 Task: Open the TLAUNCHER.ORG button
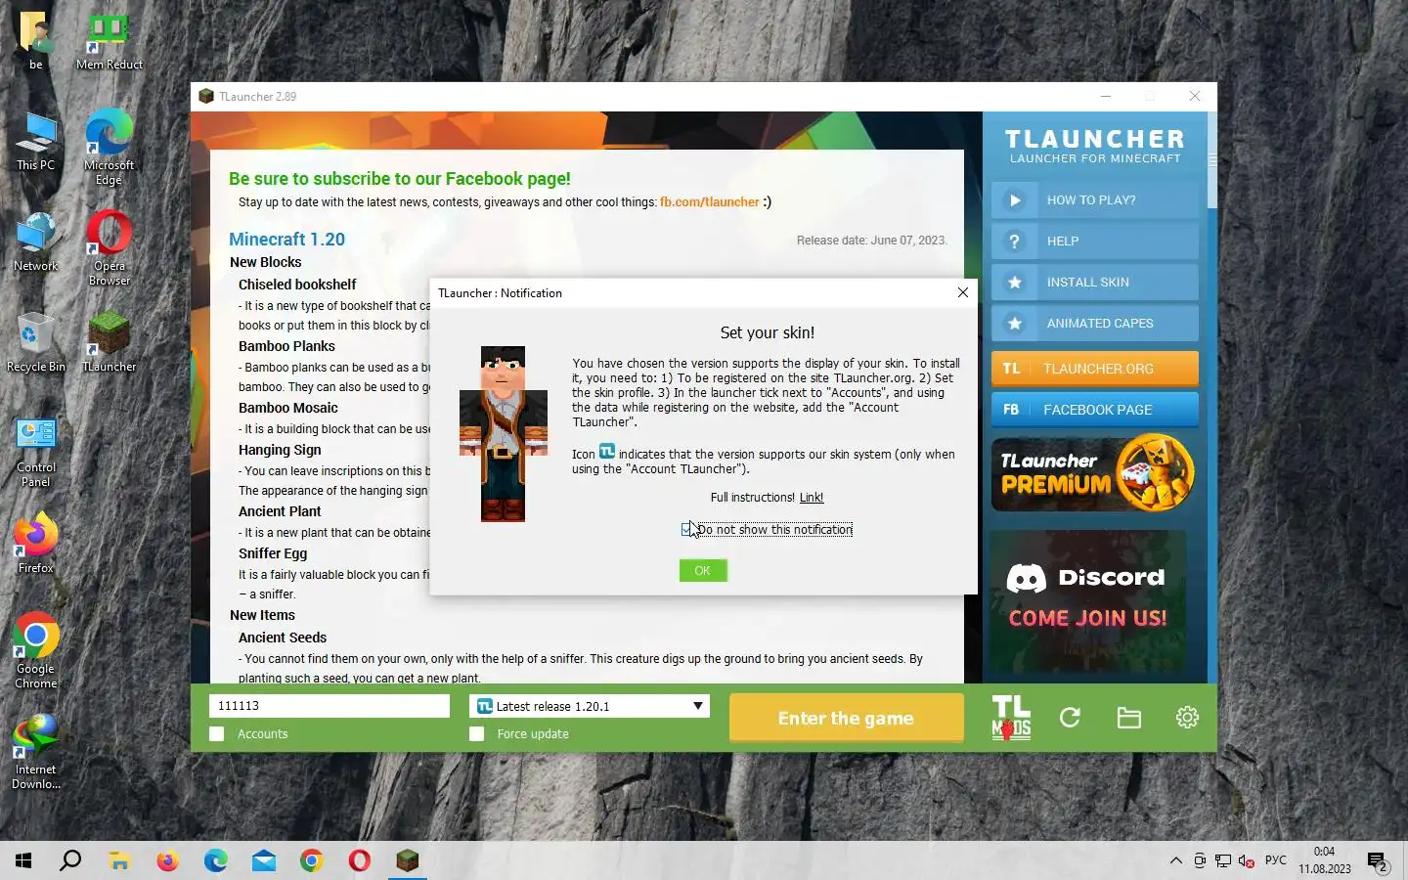(x=1095, y=369)
